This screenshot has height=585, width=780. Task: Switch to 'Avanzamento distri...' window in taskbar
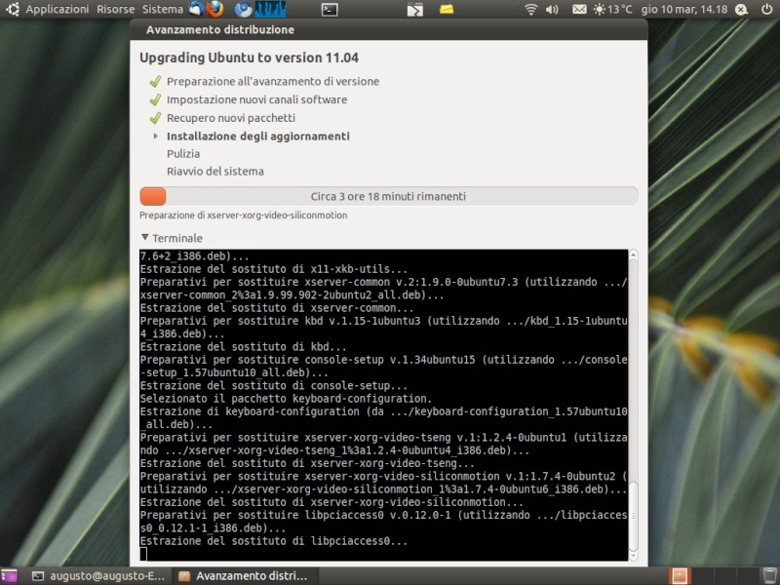(244, 576)
